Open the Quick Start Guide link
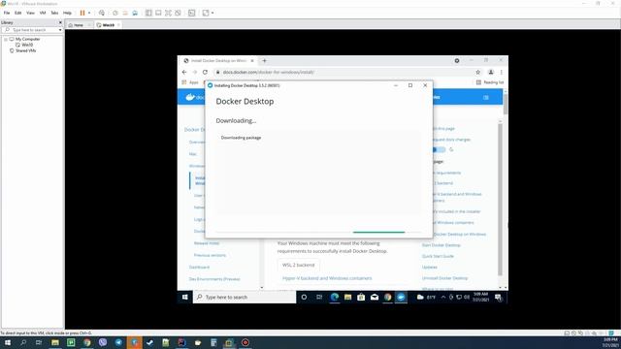 click(x=438, y=256)
